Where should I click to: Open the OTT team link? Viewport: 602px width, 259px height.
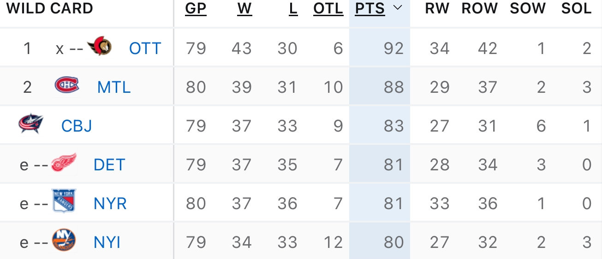(x=145, y=48)
